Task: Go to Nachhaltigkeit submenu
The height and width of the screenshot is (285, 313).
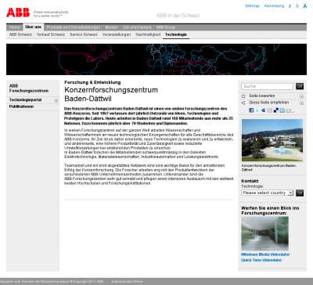Action: pyautogui.click(x=148, y=34)
